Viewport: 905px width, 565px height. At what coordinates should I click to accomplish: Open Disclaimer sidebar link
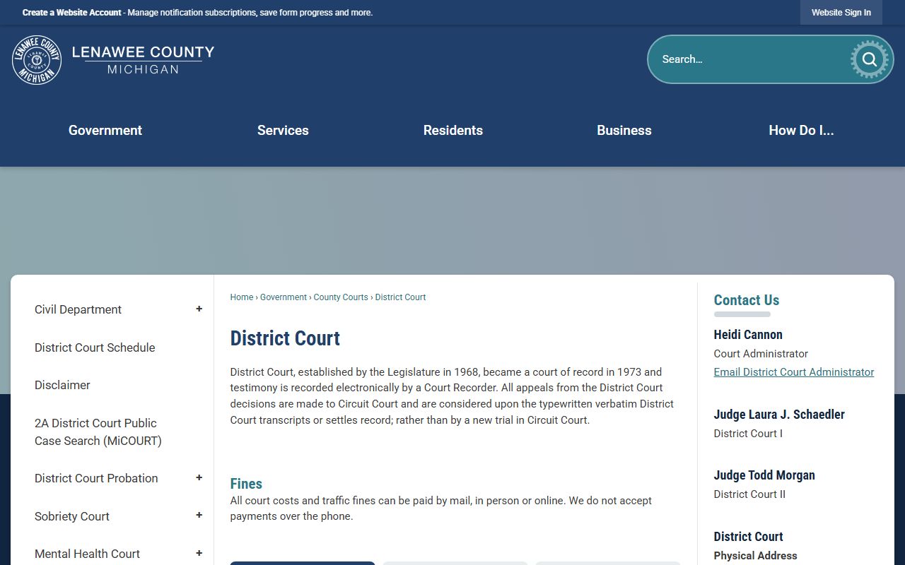62,385
